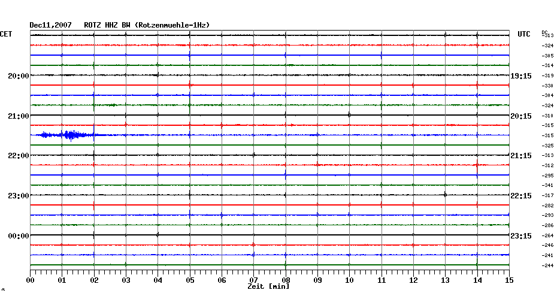The image size is (557, 296).
Task: Click the 03 minute axis tick label
Action: (126, 280)
